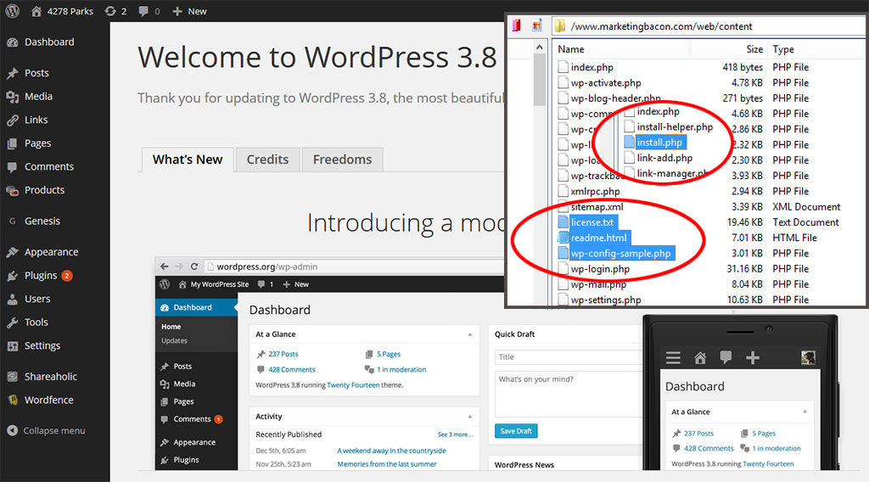Click the chain Links icon
This screenshot has width=869, height=482.
[x=12, y=120]
